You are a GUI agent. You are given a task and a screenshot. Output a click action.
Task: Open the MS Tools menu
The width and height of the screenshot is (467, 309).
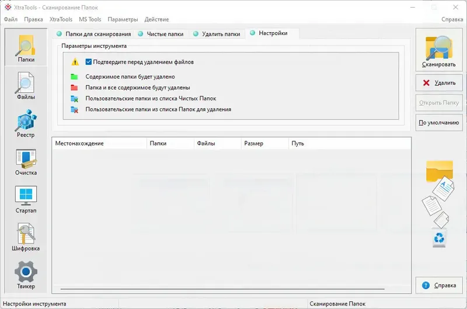click(90, 19)
